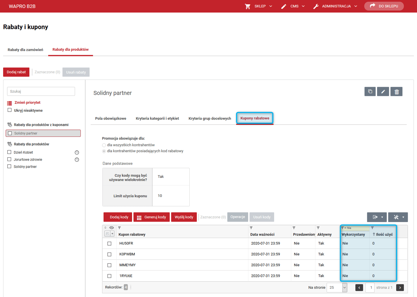
Task: Click the Operacje button
Action: (x=238, y=217)
